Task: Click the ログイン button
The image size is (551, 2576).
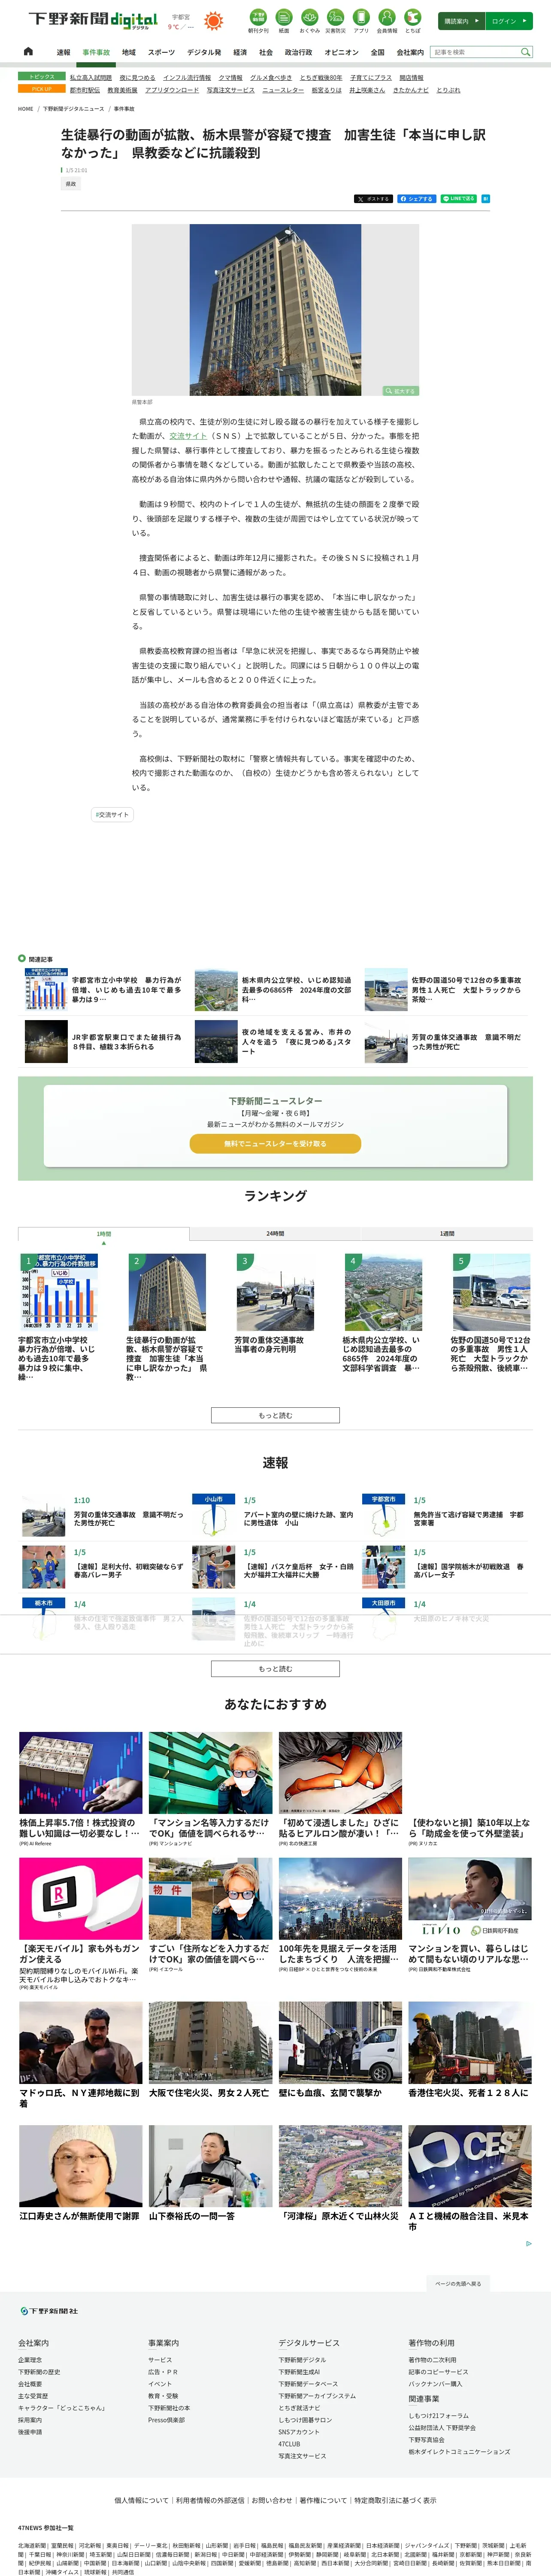Action: (510, 21)
